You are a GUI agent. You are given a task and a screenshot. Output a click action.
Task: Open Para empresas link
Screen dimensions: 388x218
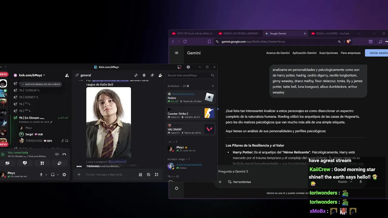pyautogui.click(x=350, y=53)
